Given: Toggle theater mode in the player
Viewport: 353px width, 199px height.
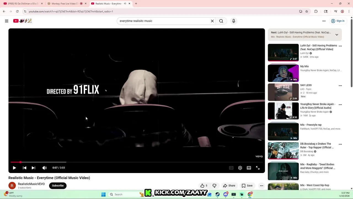Looking at the screenshot, I should (x=249, y=168).
